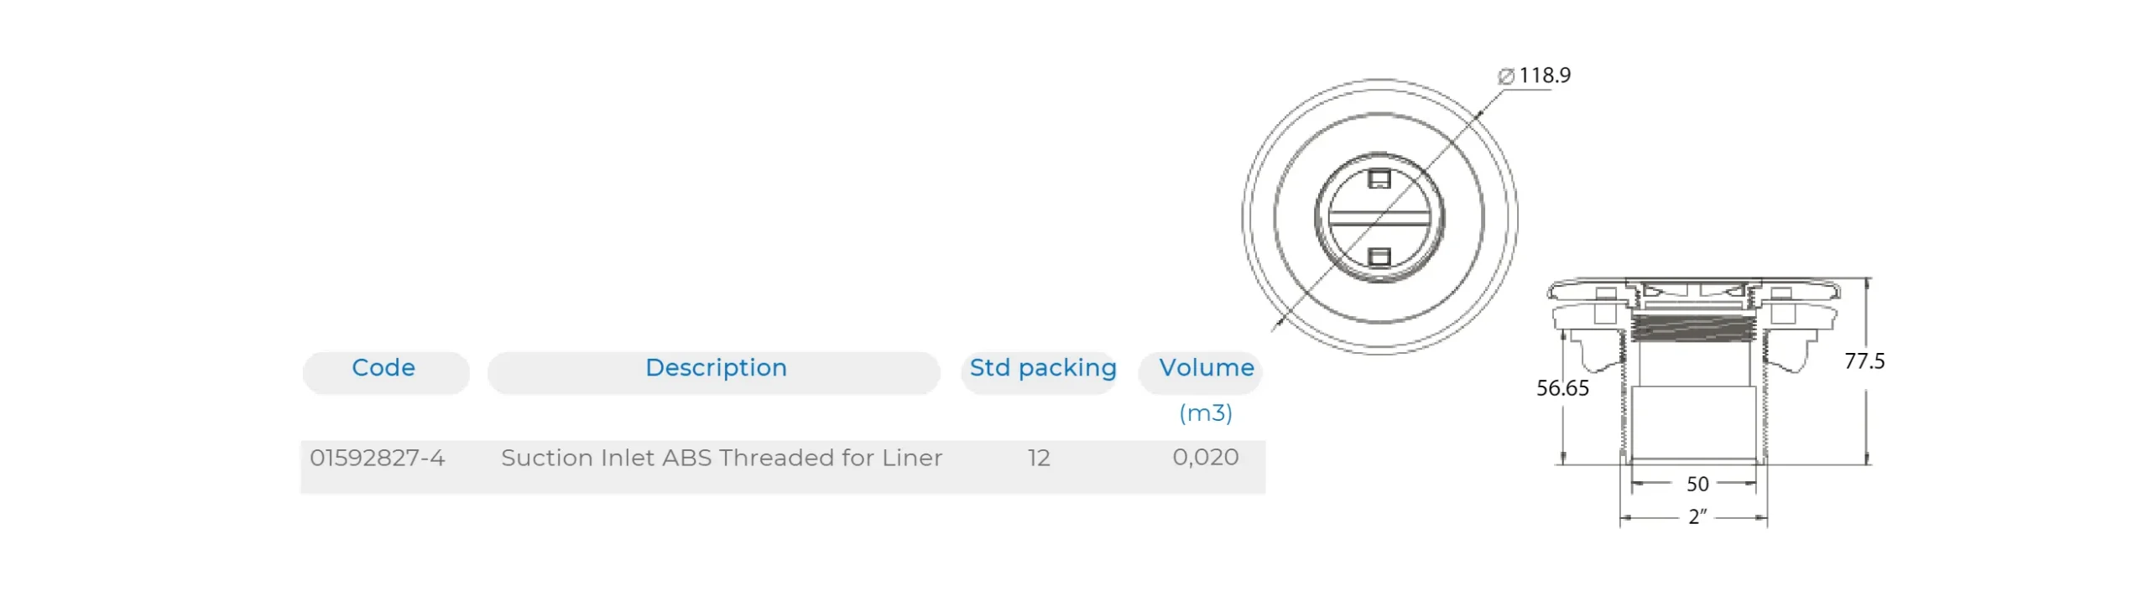Click the (m3) unit label
The image size is (2148, 612).
click(x=1206, y=412)
